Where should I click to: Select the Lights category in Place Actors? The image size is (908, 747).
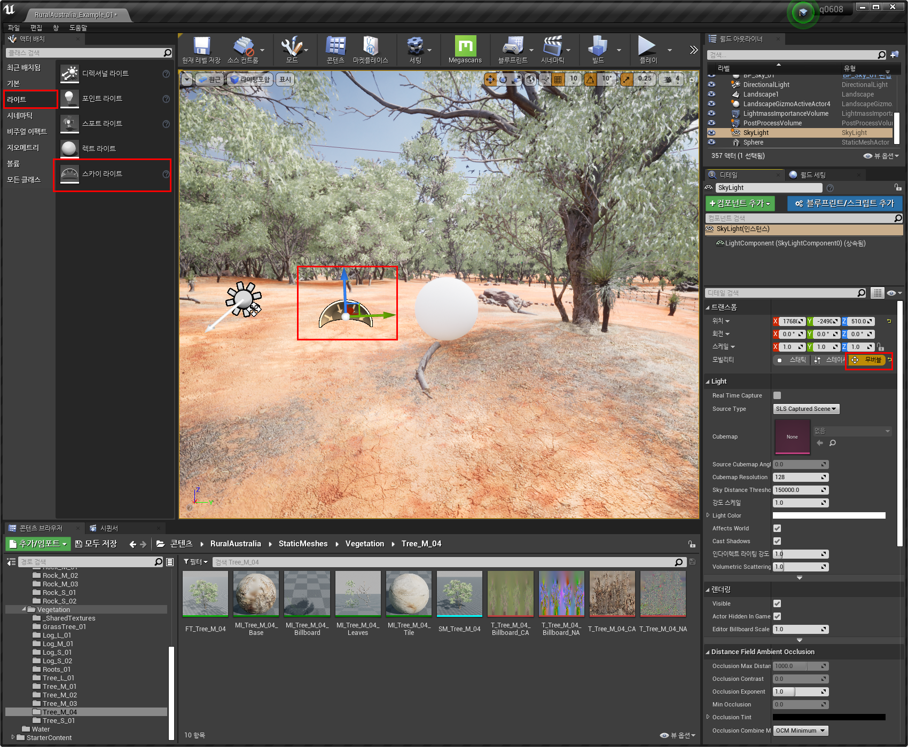(30, 99)
